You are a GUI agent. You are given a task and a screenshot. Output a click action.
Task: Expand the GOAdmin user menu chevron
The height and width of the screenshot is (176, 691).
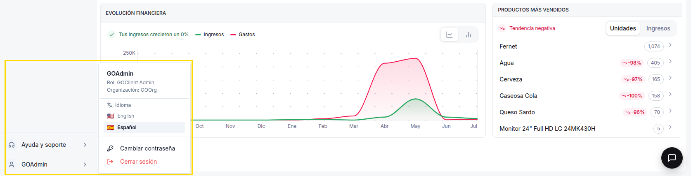tap(85, 164)
